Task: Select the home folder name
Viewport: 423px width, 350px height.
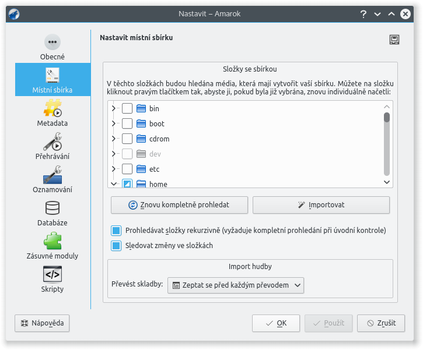Action: pyautogui.click(x=158, y=184)
